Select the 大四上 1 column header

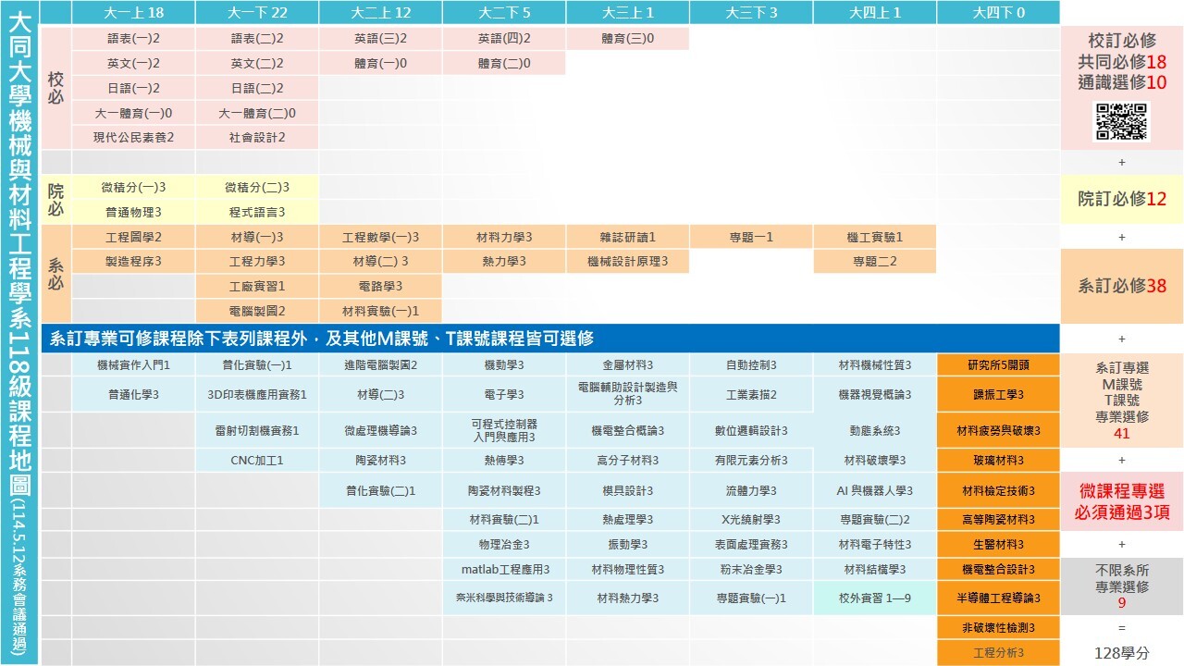coord(874,12)
